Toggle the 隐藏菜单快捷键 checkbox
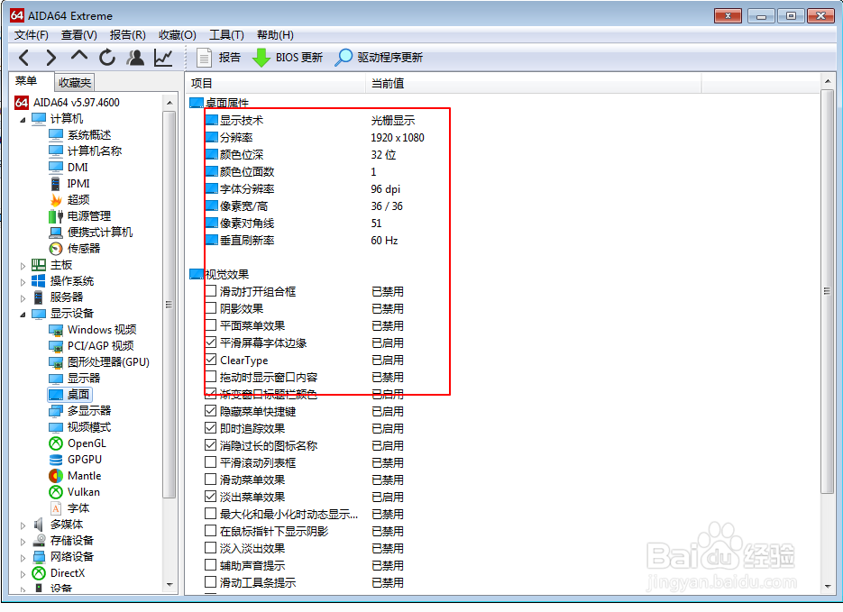843x612 pixels. [211, 411]
